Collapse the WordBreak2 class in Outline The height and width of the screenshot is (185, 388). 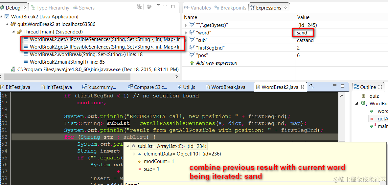click(x=357, y=104)
